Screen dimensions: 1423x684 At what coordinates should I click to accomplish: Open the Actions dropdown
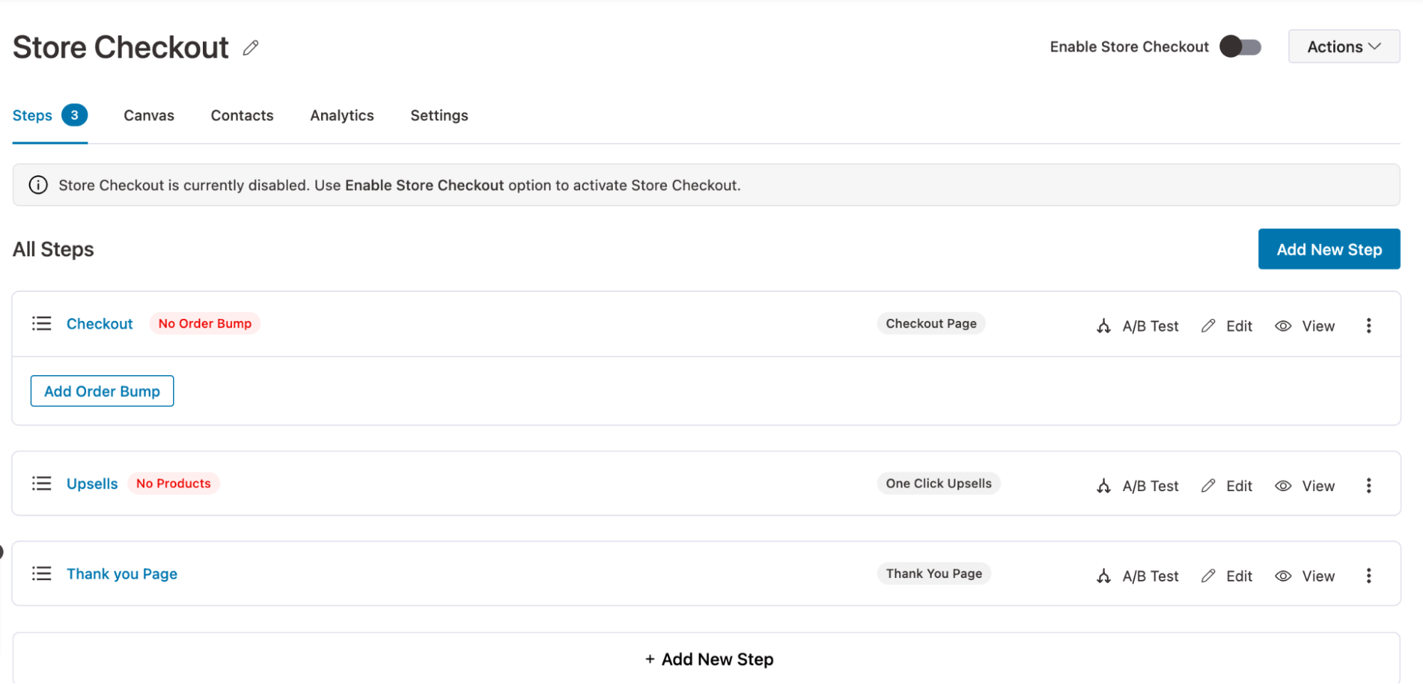(x=1343, y=47)
